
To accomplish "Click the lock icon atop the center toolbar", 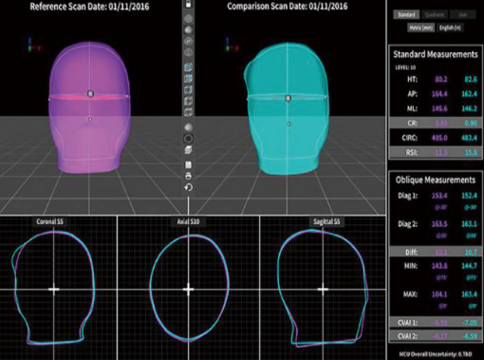I will tap(188, 4).
